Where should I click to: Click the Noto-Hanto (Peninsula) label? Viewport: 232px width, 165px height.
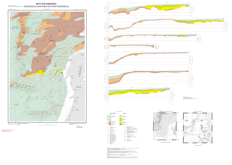pyautogui.click(x=80, y=71)
